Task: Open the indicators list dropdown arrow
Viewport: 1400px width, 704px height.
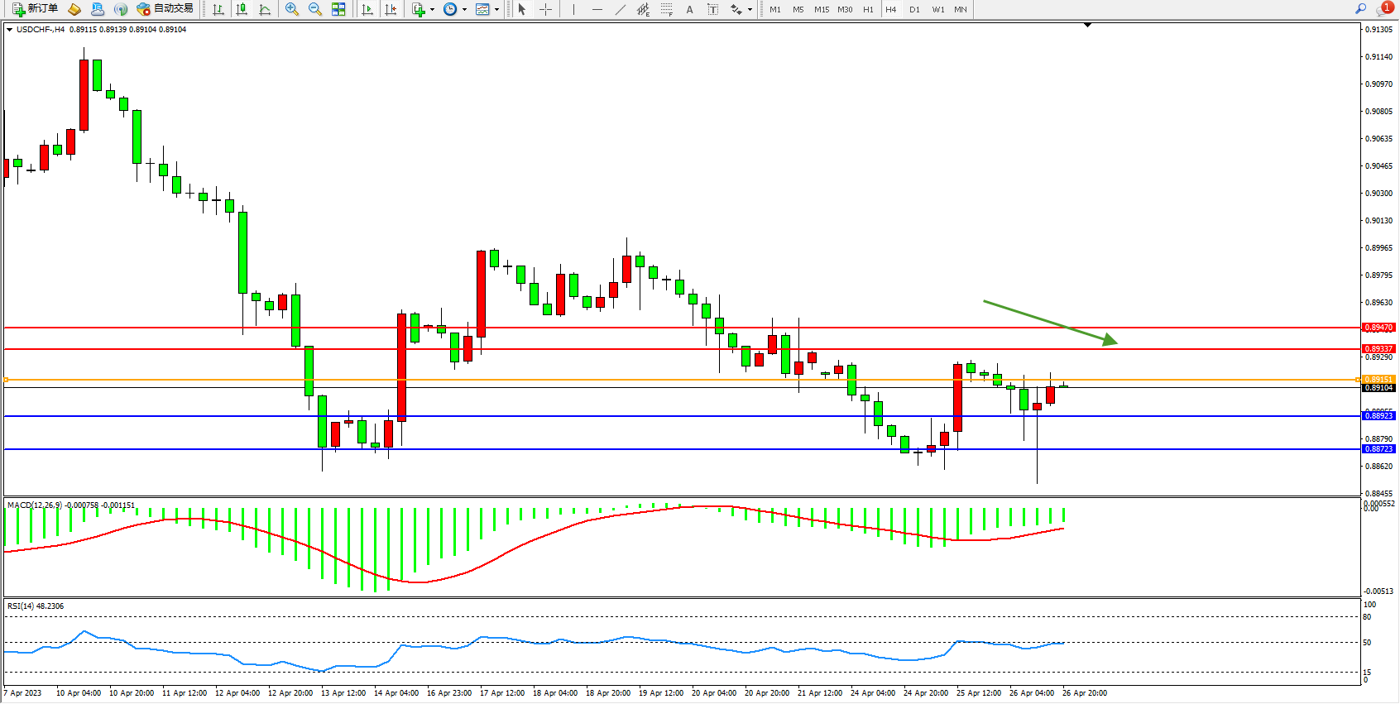Action: [432, 10]
